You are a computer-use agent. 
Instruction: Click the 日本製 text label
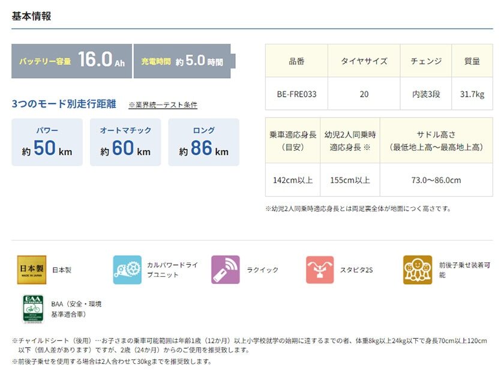(61, 270)
